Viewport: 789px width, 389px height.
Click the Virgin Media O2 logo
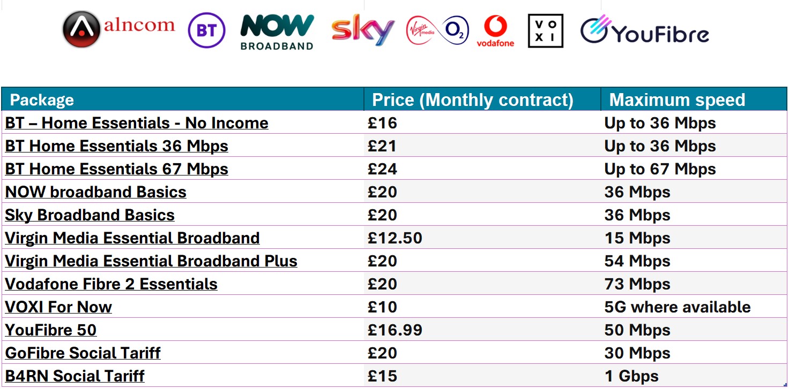click(437, 30)
